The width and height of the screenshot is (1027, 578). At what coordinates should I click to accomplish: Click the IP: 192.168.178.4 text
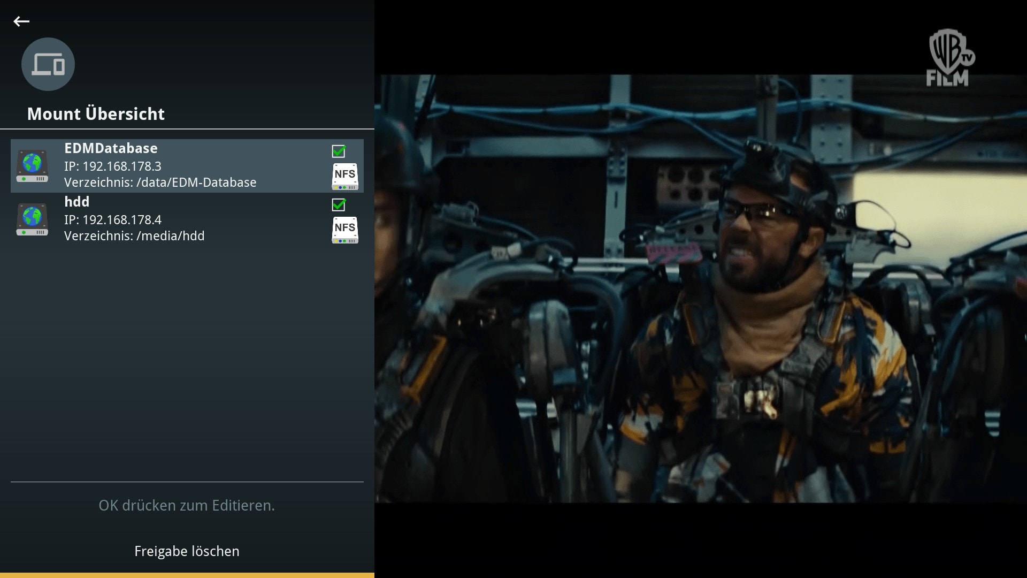(113, 220)
